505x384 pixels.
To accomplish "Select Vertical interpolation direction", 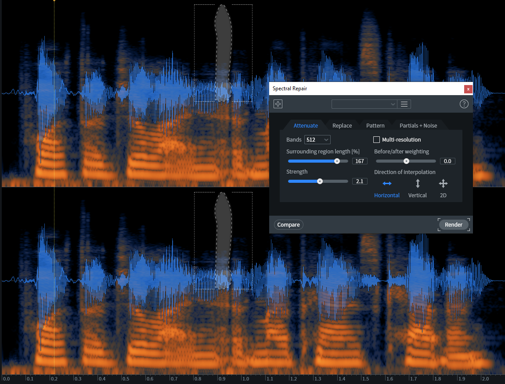I will [x=418, y=189].
